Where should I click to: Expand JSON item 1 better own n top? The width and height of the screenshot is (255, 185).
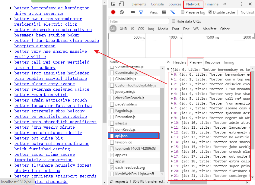click(172, 79)
